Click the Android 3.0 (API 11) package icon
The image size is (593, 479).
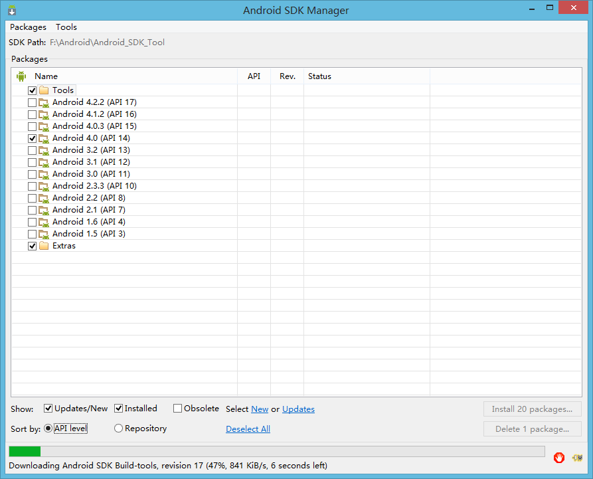point(44,175)
